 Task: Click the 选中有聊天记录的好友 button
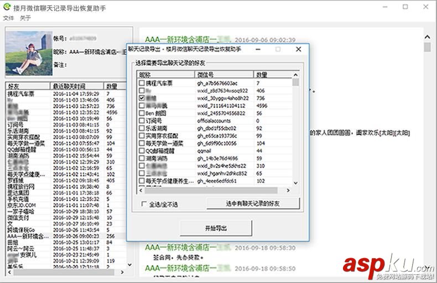tap(253, 203)
